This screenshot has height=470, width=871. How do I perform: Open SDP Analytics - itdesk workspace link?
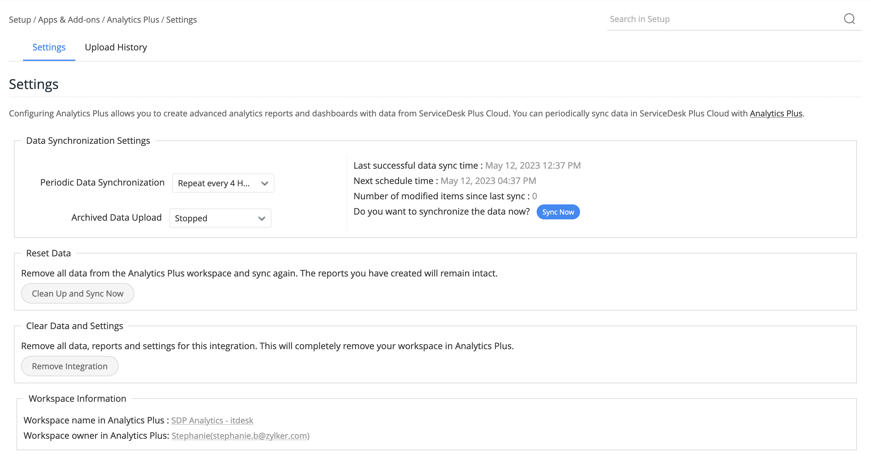(x=212, y=420)
